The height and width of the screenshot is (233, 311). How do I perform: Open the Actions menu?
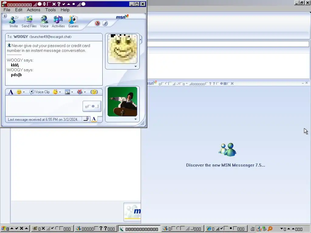pos(33,10)
